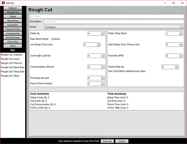Open the Vendor dropdown arrow
Viewport: 187px width, 144px height.
tap(182, 27)
